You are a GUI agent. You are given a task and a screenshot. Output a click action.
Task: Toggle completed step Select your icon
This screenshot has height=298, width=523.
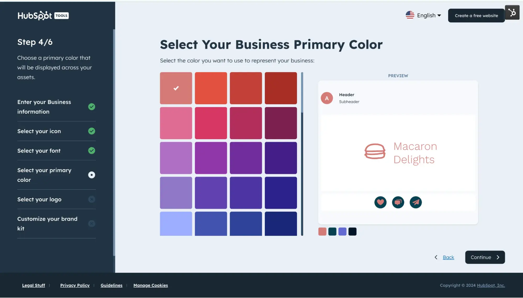pos(91,131)
